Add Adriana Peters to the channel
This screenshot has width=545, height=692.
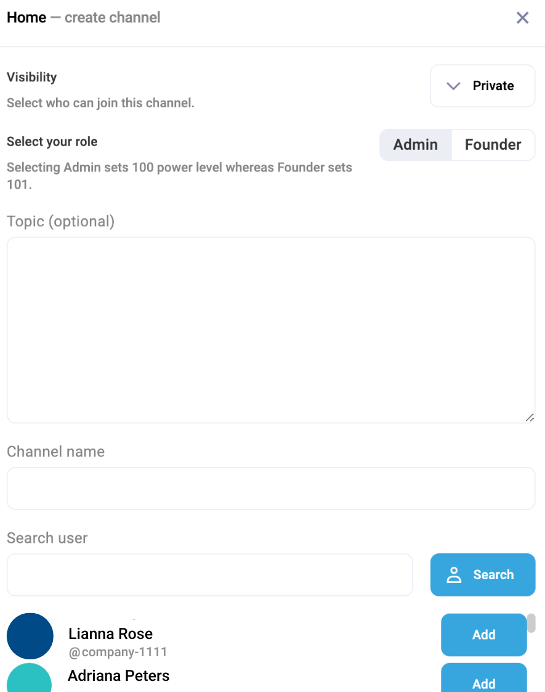click(483, 682)
